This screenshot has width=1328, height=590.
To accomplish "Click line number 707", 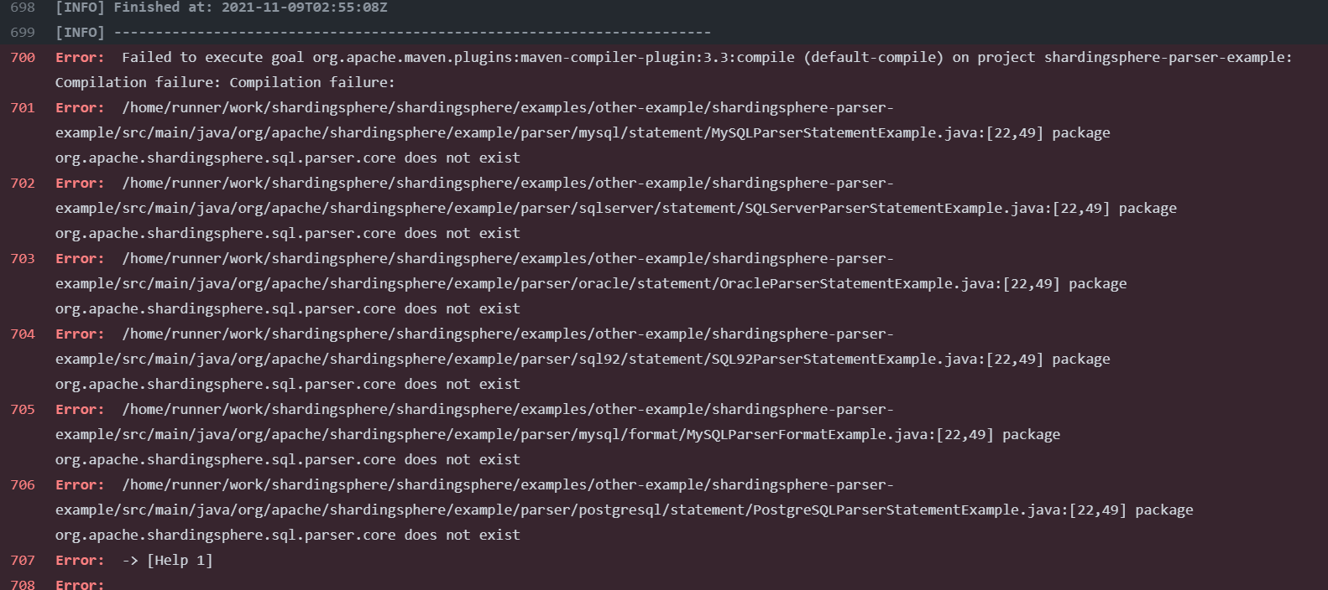I will click(23, 561).
